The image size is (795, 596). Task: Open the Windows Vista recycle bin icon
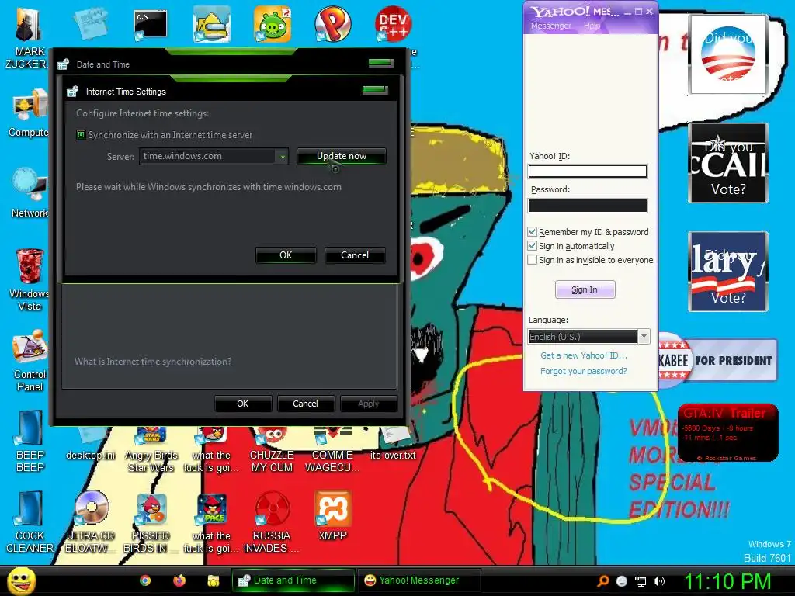29,266
